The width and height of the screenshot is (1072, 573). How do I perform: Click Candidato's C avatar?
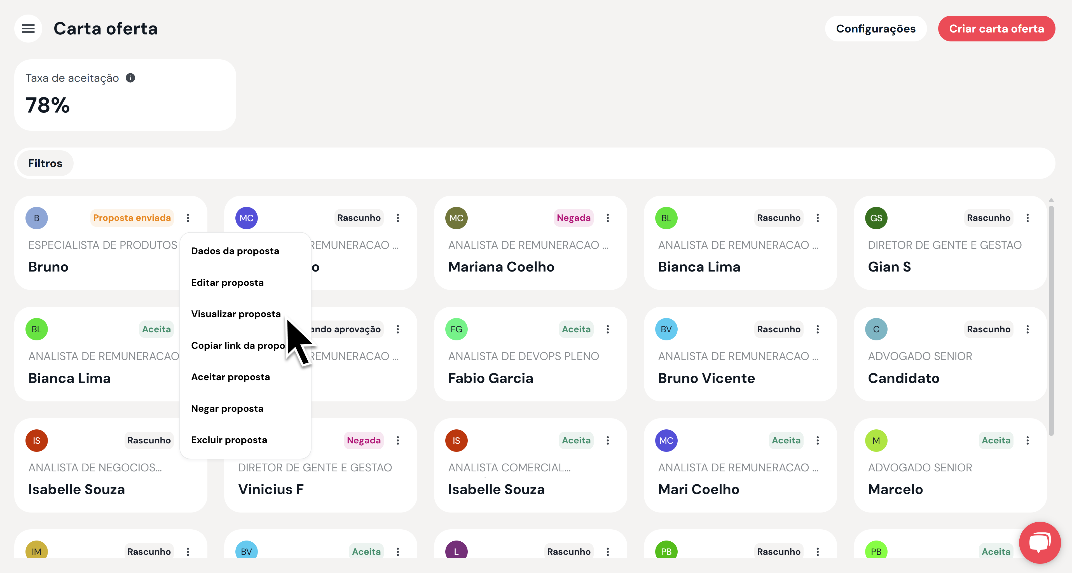(876, 329)
